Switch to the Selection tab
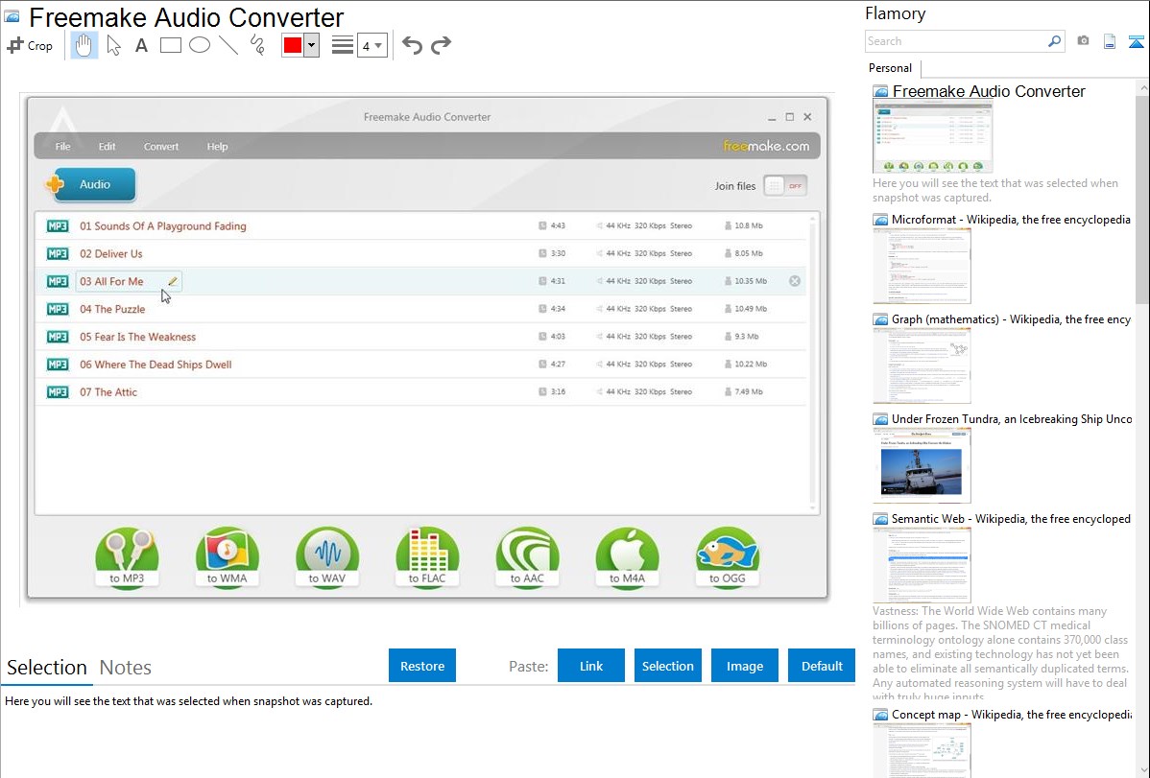1150x778 pixels. [47, 668]
